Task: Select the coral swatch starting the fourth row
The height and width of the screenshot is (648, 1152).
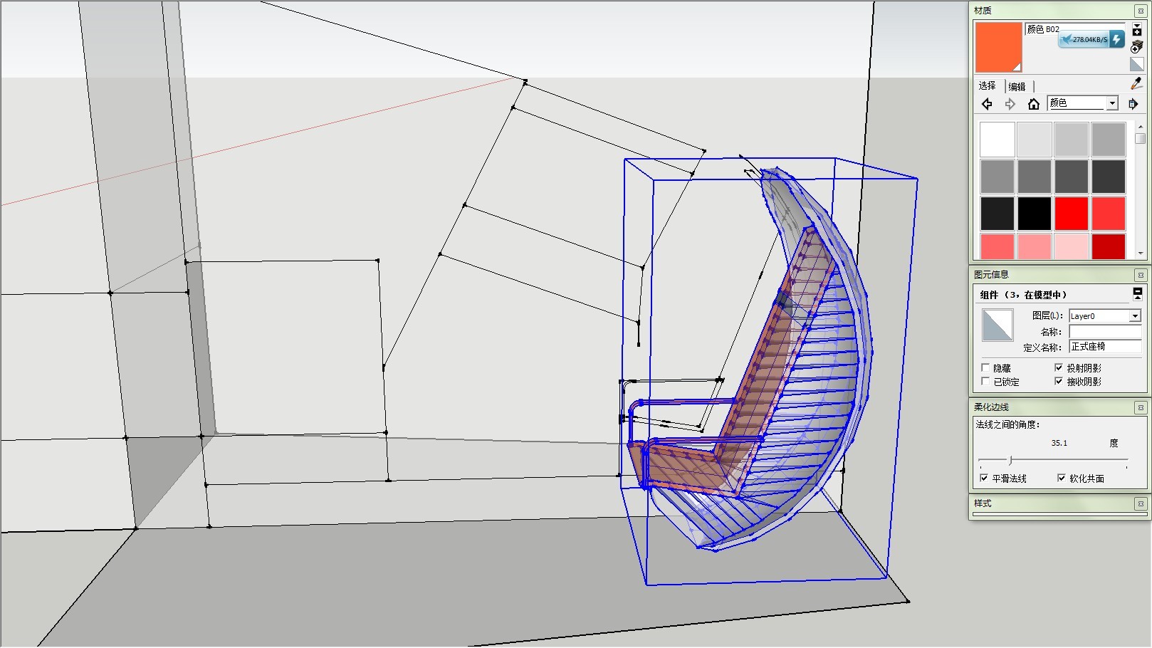Action: (997, 246)
